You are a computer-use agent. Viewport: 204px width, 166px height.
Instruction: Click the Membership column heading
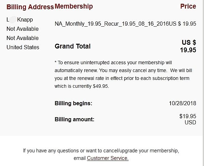click(74, 6)
